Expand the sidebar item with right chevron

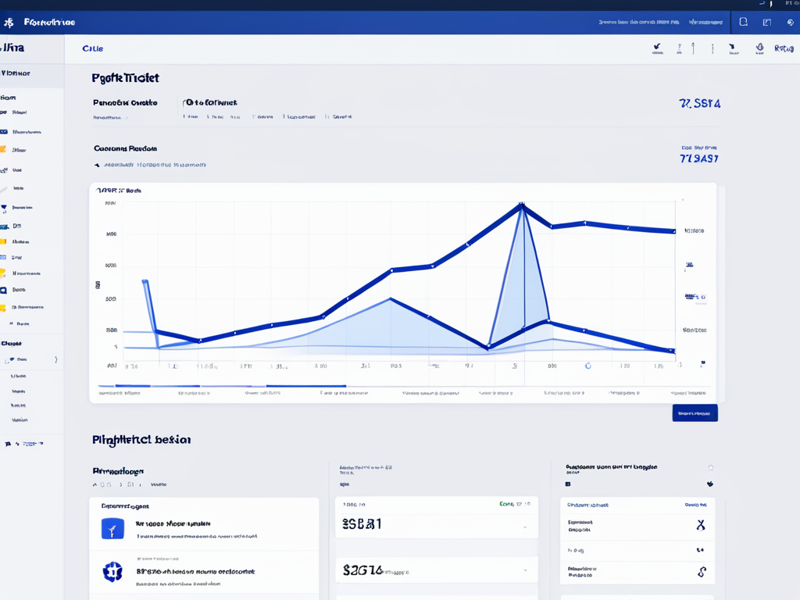pyautogui.click(x=55, y=360)
